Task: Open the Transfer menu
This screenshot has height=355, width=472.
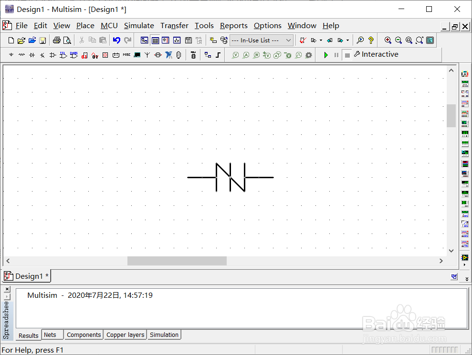Action: [x=174, y=26]
